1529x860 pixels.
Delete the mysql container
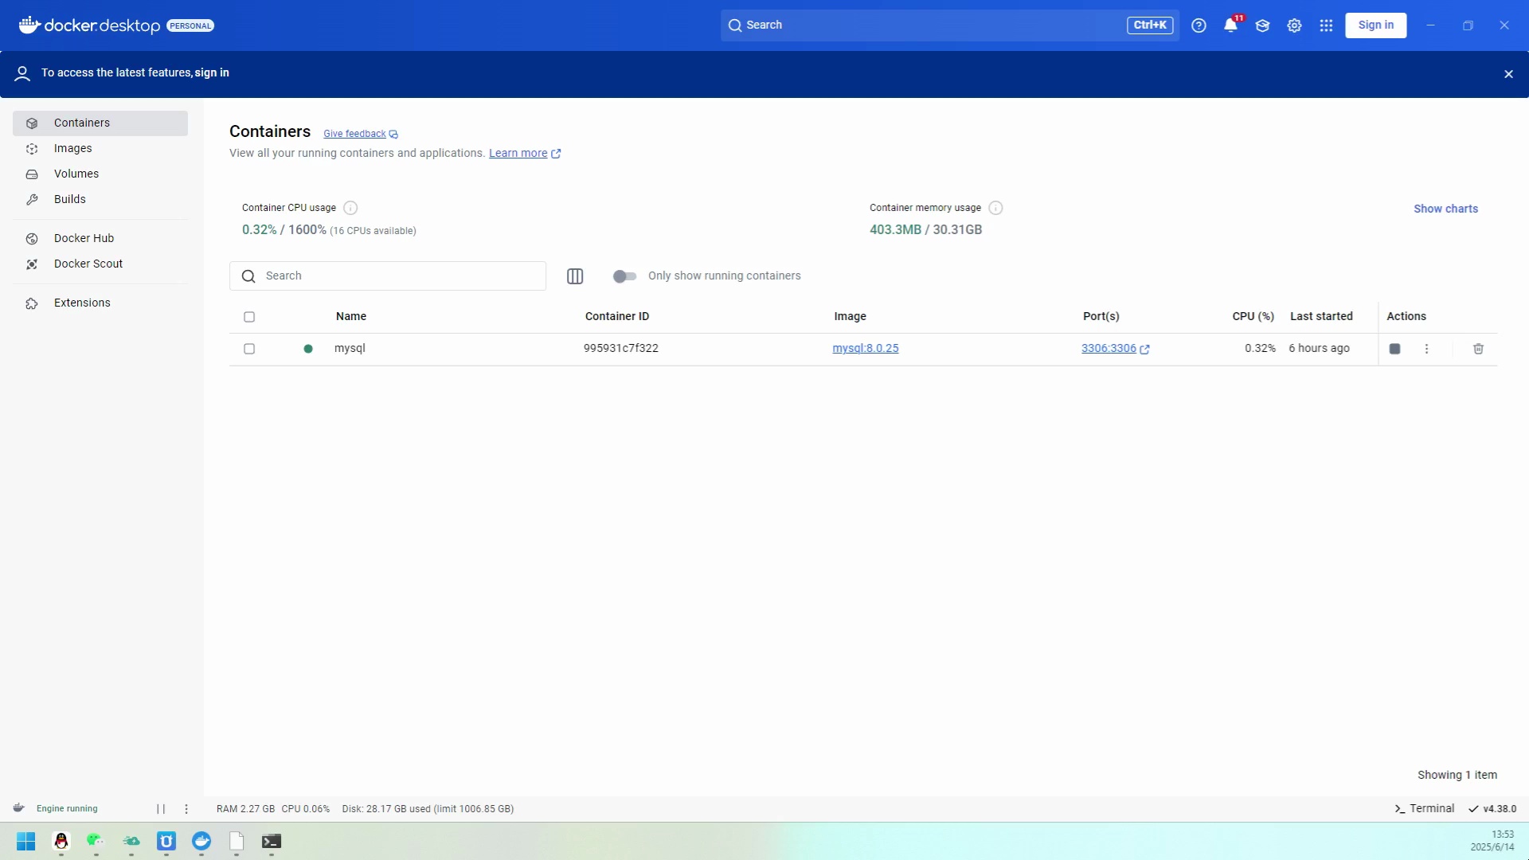(1478, 349)
